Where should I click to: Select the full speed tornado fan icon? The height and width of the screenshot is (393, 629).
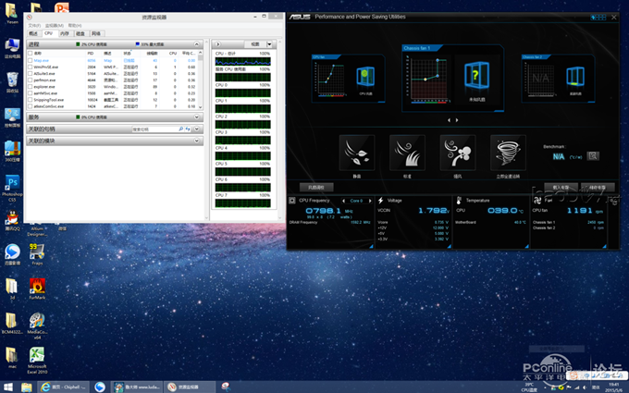(508, 153)
